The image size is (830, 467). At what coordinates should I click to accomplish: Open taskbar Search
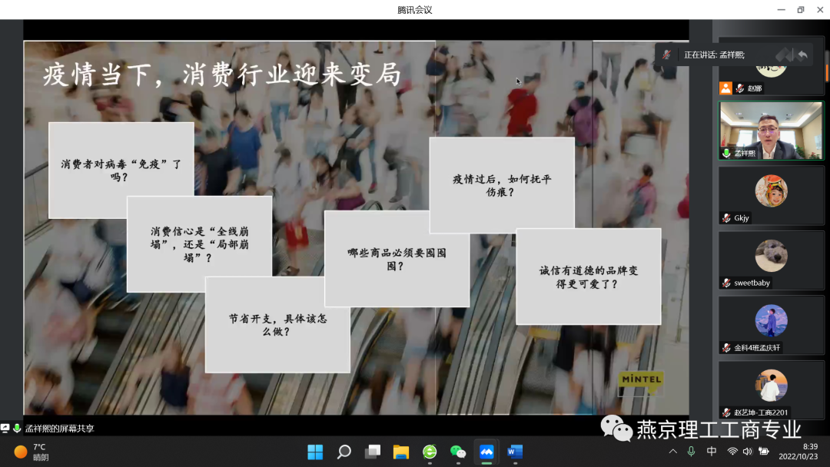coord(344,452)
